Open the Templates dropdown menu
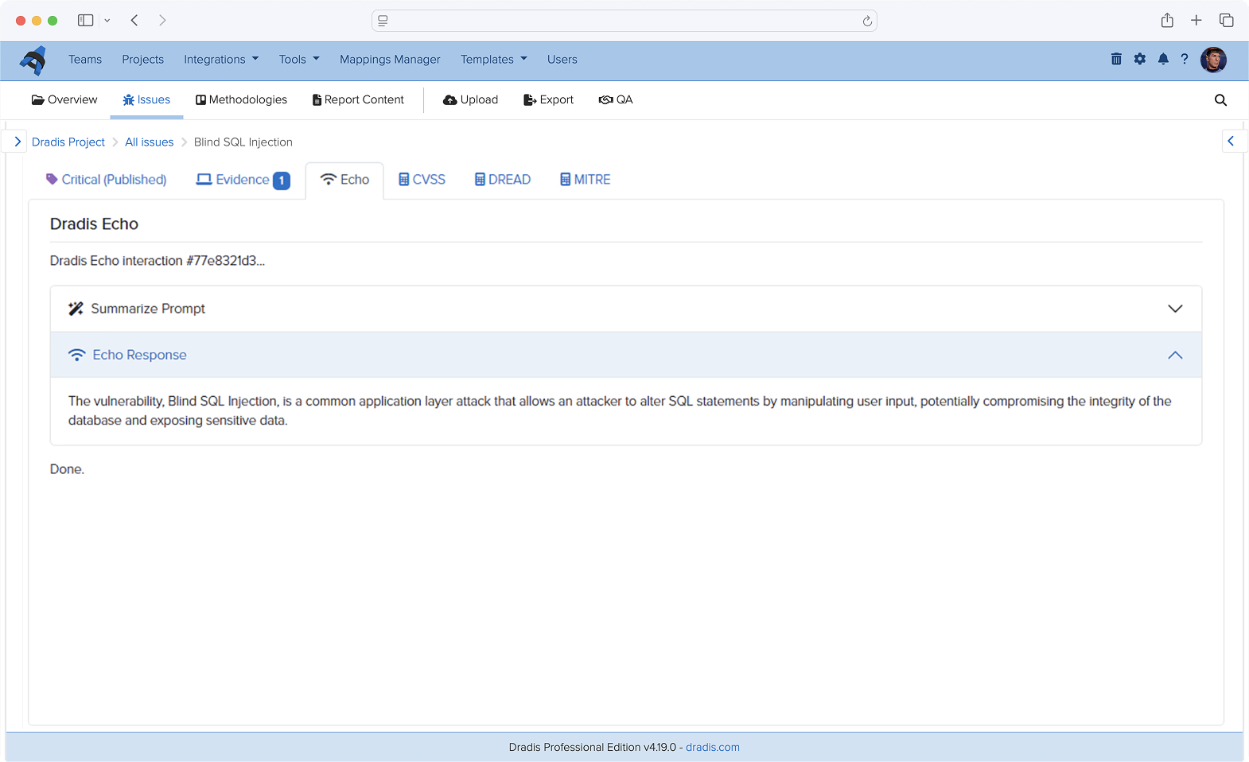The width and height of the screenshot is (1249, 762). coord(493,60)
